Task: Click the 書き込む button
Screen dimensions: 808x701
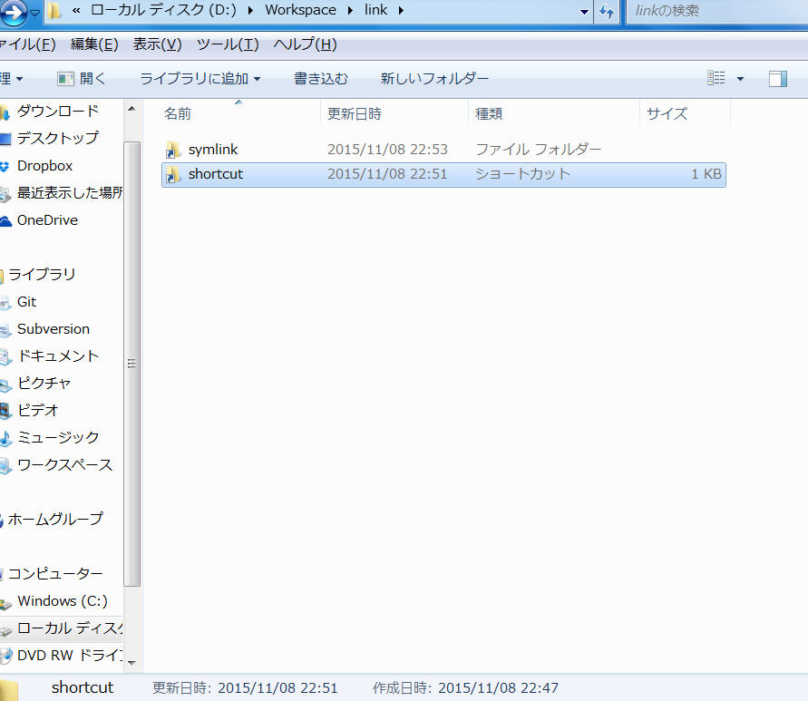Action: click(320, 79)
